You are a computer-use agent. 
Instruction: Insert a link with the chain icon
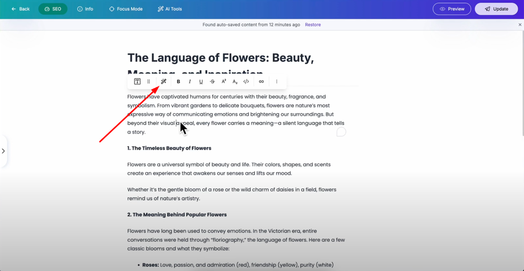(x=261, y=82)
